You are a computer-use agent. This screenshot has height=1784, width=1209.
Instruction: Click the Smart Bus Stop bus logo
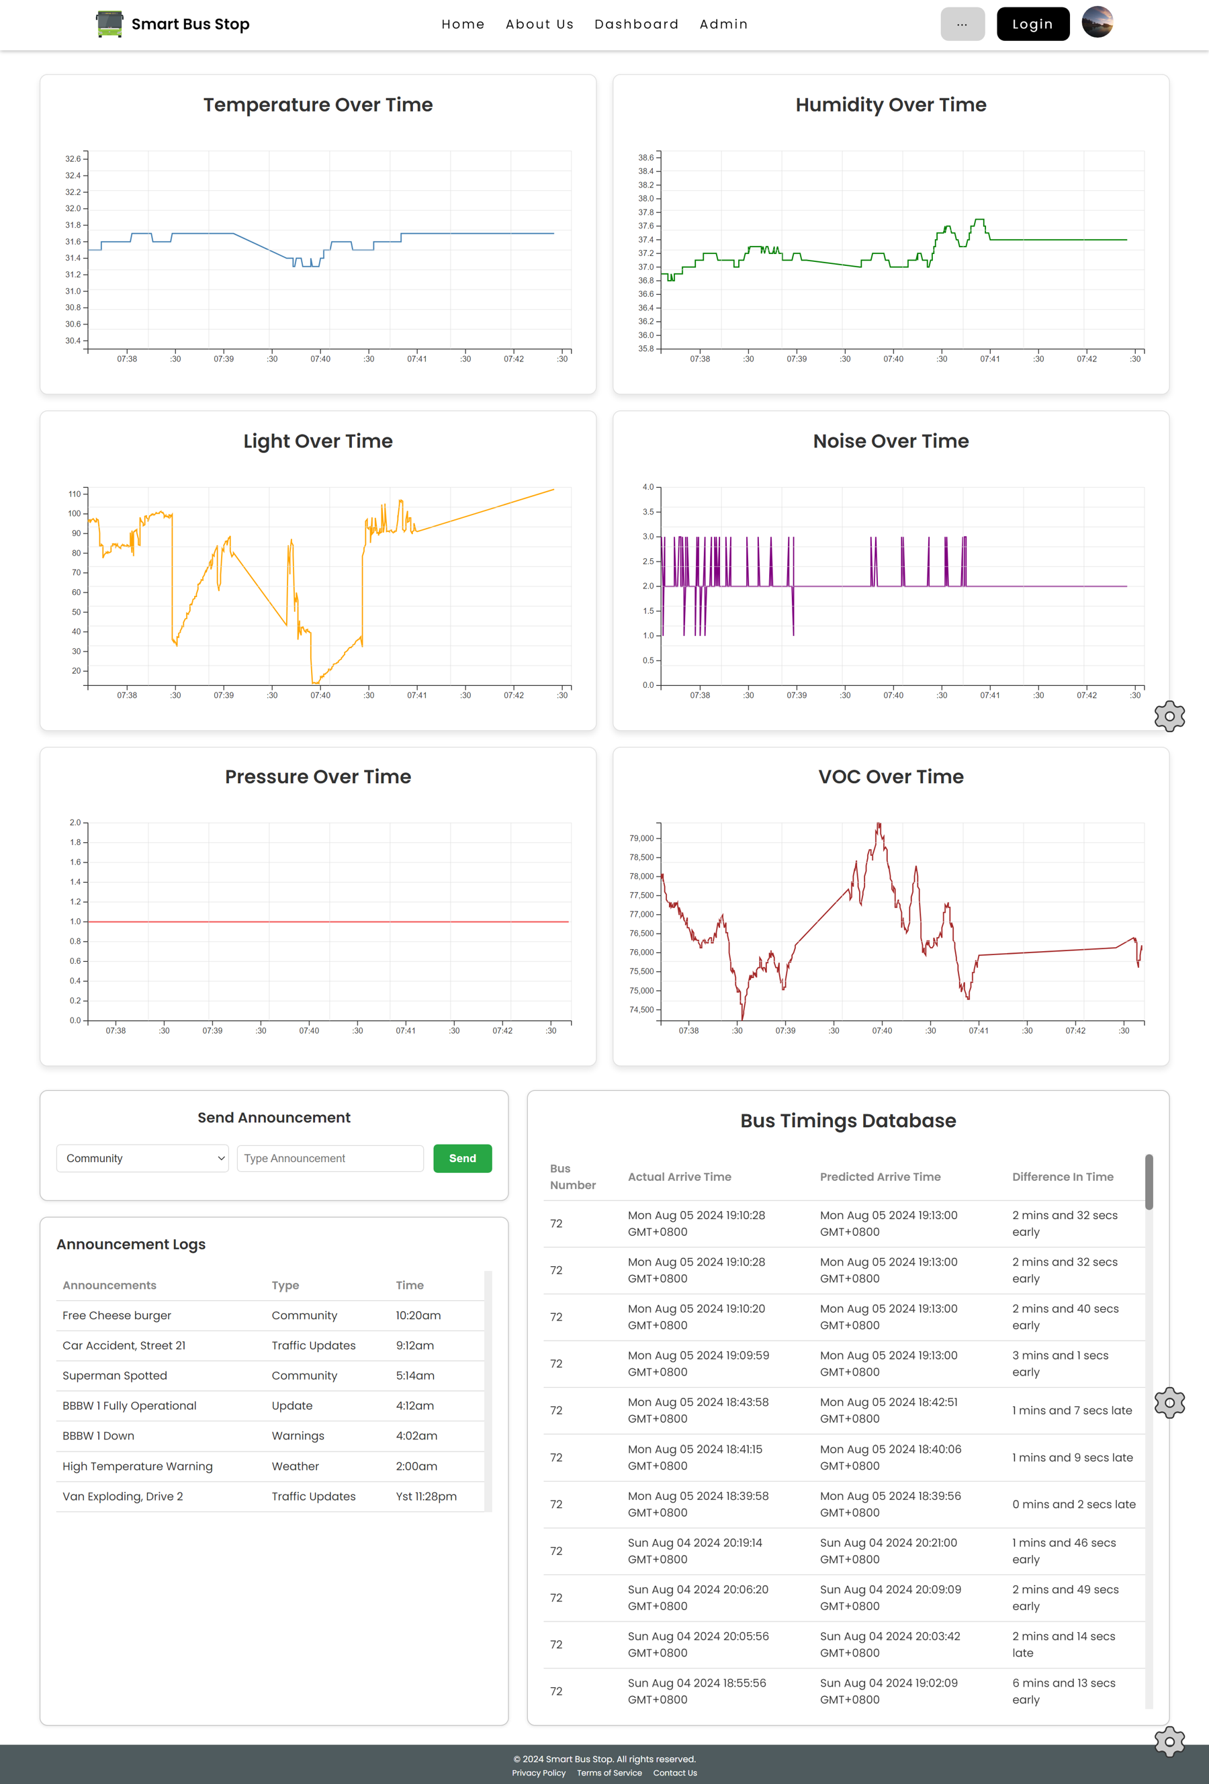[108, 24]
